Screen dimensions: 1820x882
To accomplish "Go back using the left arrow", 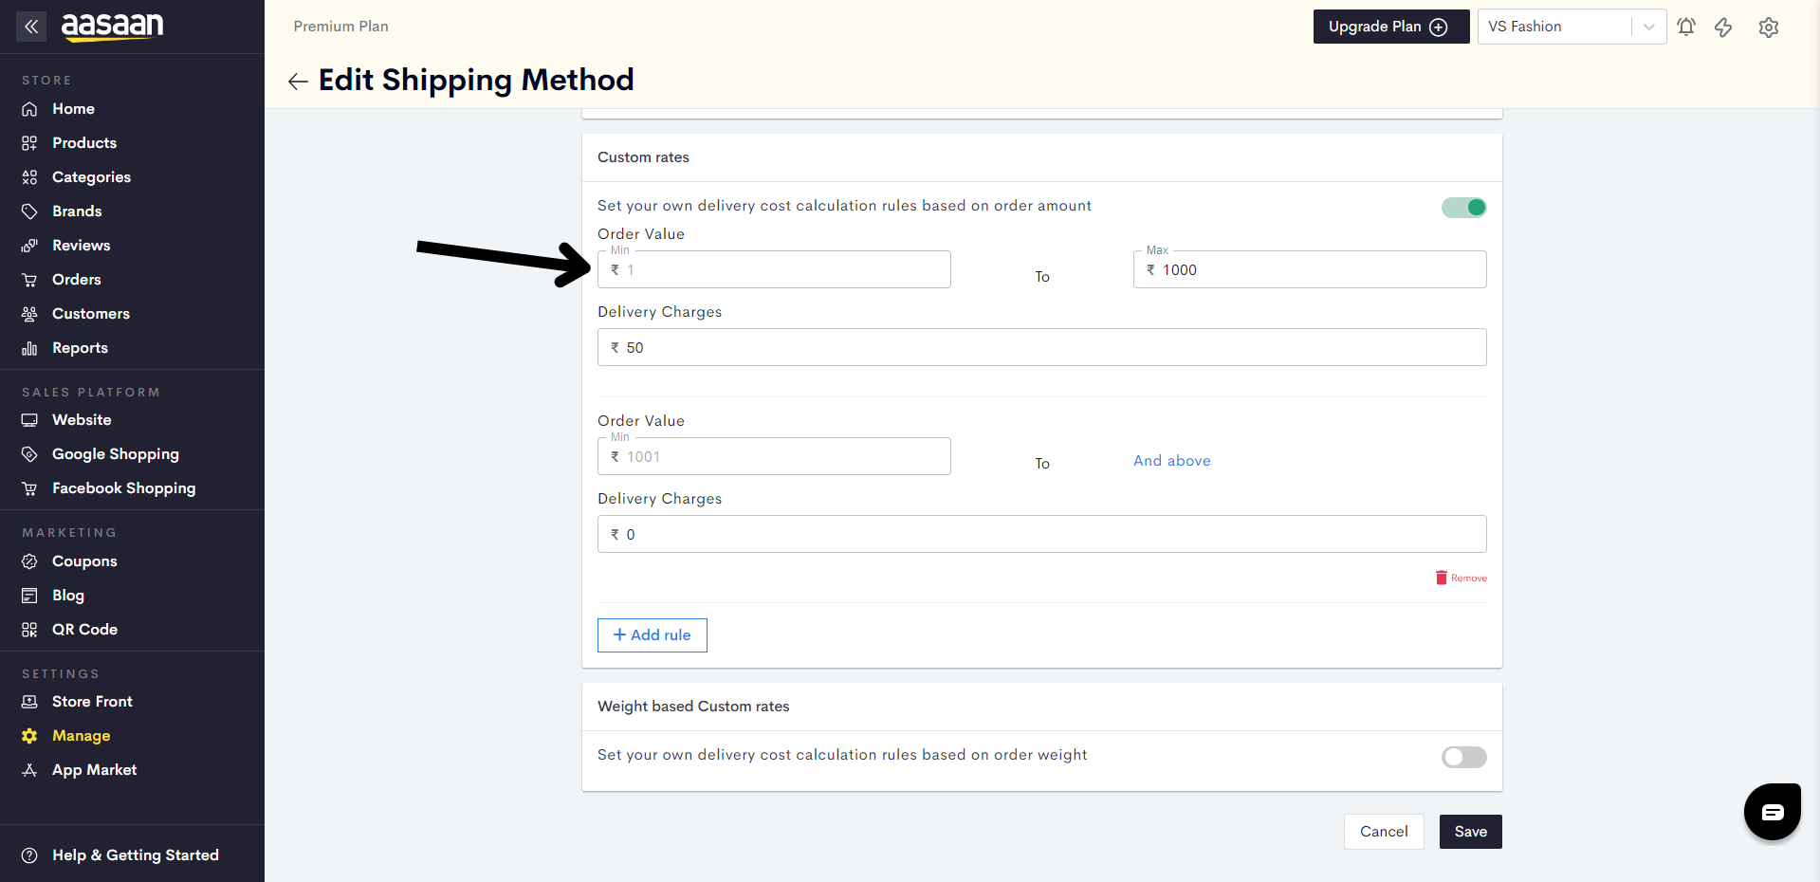I will point(298,82).
